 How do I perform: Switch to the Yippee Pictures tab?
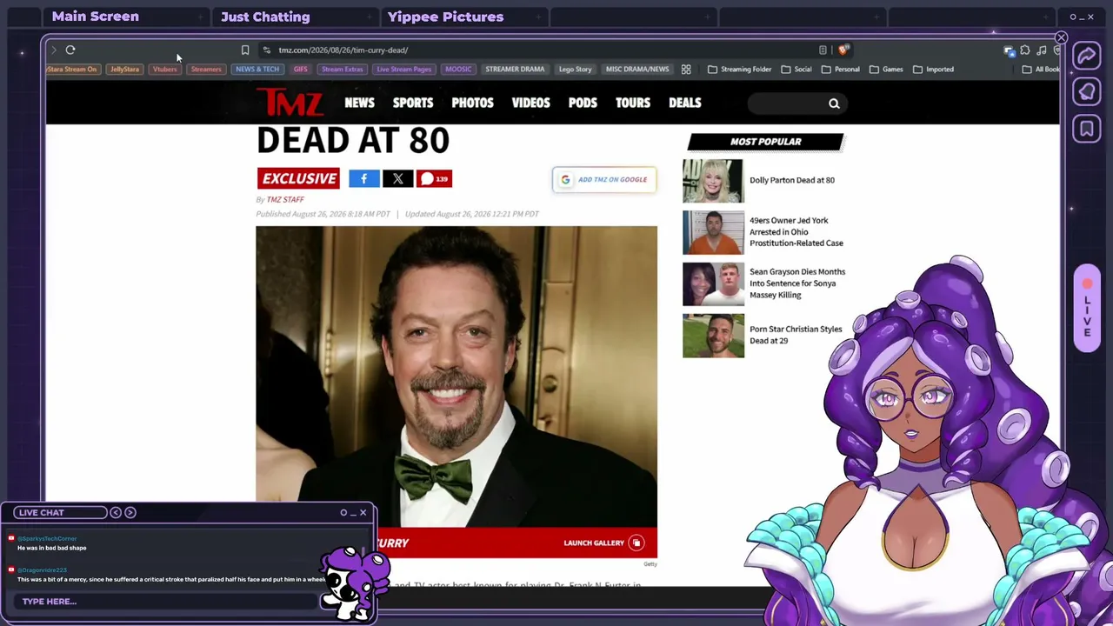[x=445, y=17]
